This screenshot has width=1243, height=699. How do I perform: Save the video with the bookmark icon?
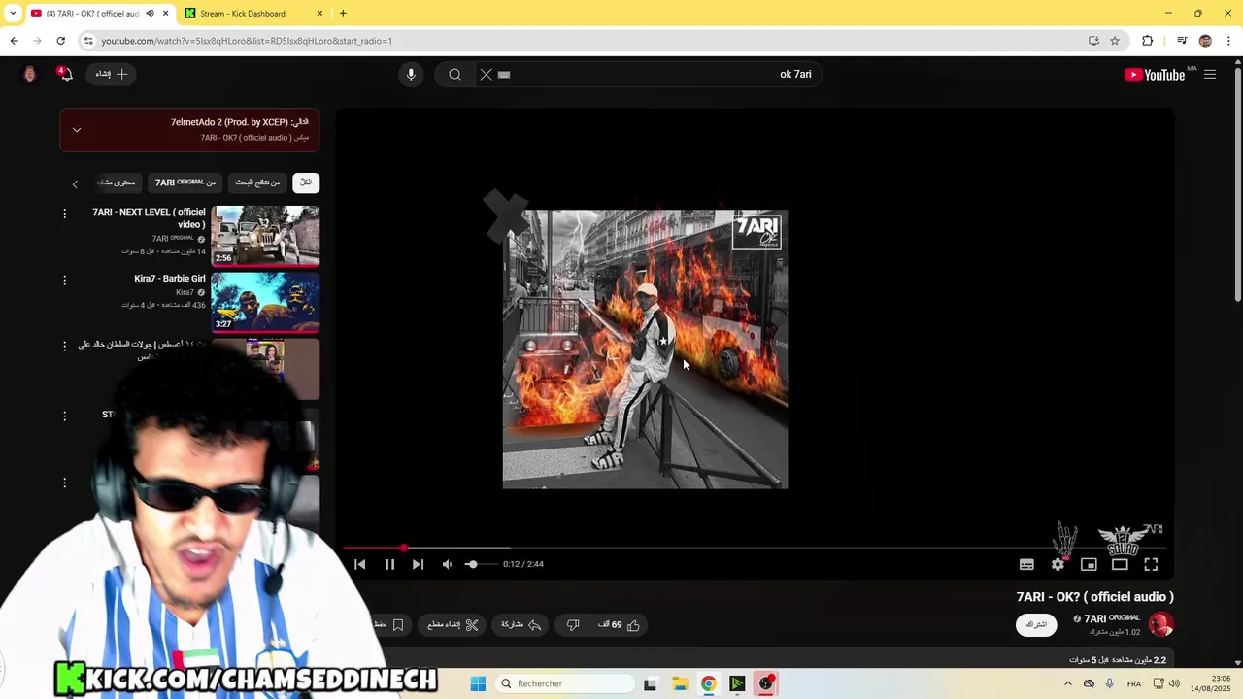(x=397, y=625)
